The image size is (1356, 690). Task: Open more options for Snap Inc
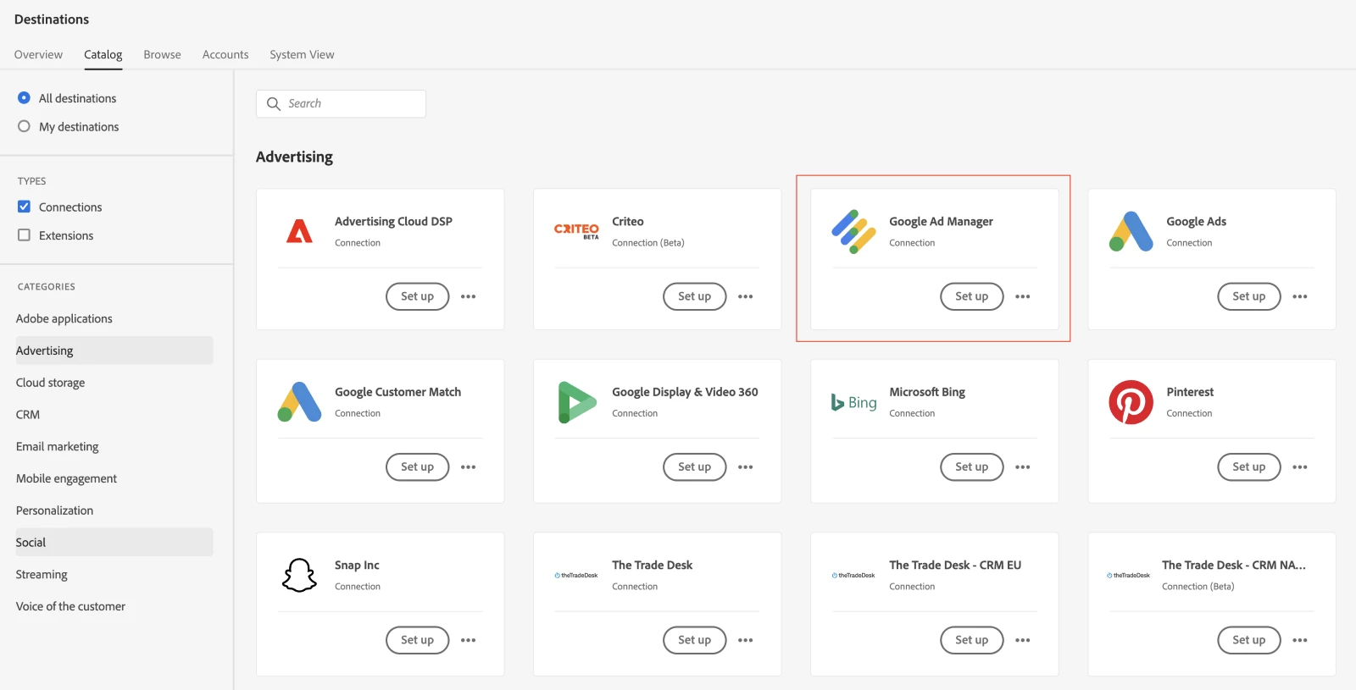469,640
